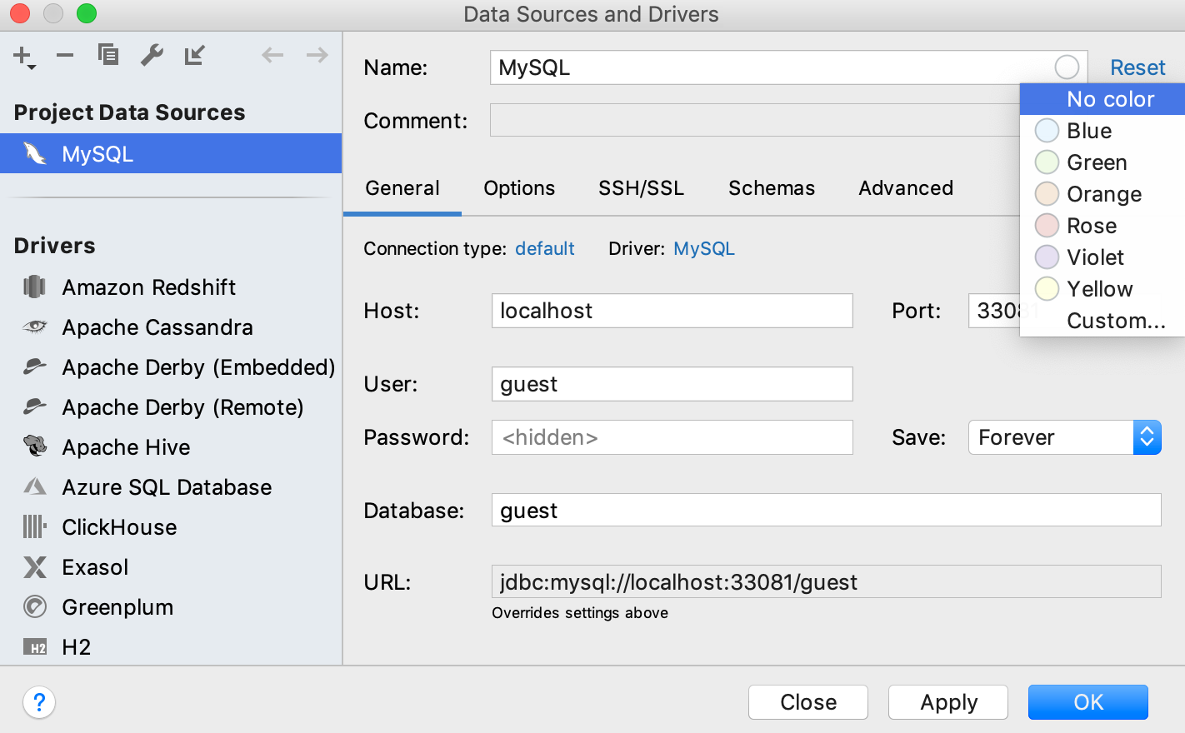Select Apache Cassandra in drivers list
The image size is (1185, 733).
click(157, 327)
